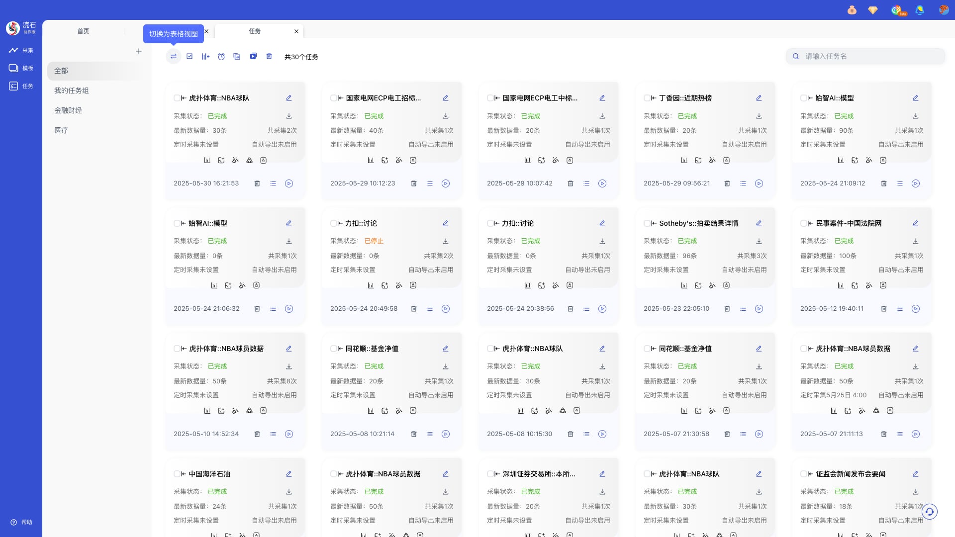955x537 pixels.
Task: Click the 共30个任务 count text
Action: (x=301, y=57)
